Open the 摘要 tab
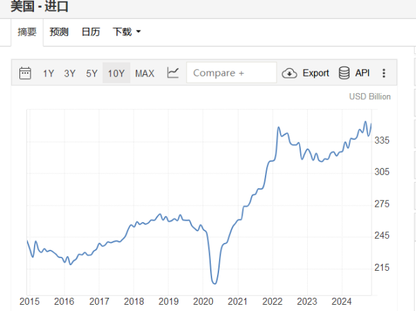This screenshot has width=416, height=311. (27, 32)
